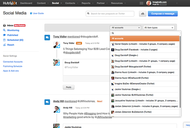Click the Reply button
The width and height of the screenshot is (190, 128).
[69, 87]
